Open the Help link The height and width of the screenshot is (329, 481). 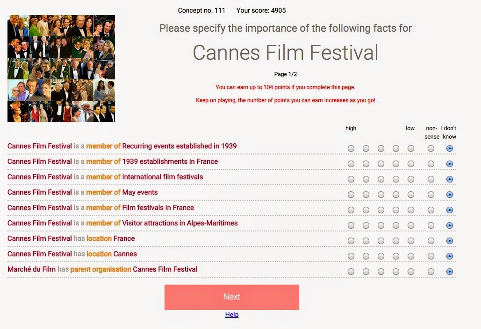[231, 315]
